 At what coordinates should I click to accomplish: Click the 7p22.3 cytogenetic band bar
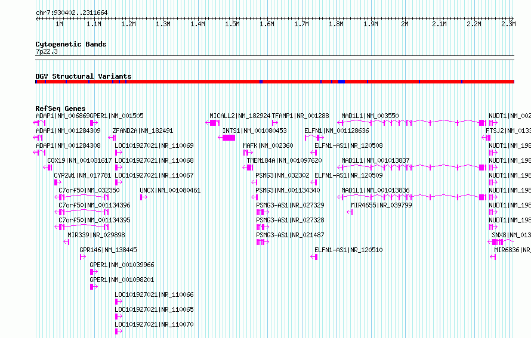click(274, 58)
